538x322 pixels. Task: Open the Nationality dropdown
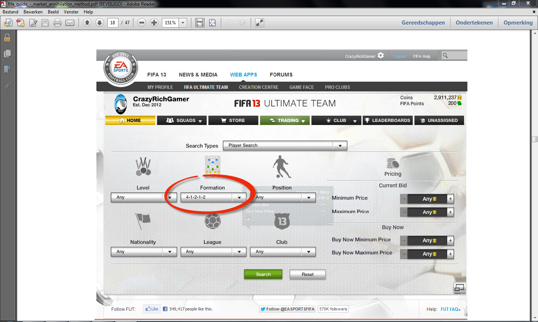(x=144, y=252)
